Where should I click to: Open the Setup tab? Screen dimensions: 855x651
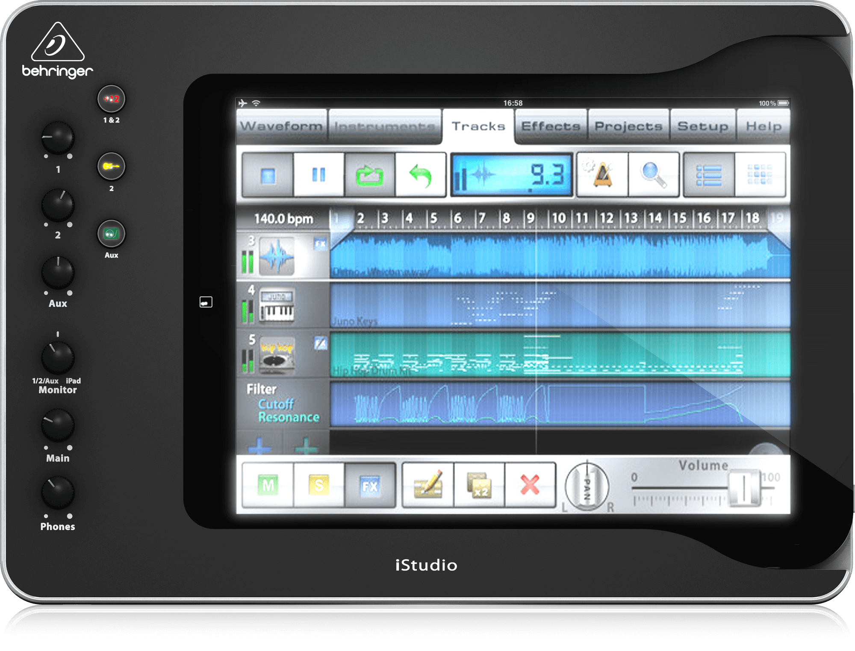click(703, 126)
